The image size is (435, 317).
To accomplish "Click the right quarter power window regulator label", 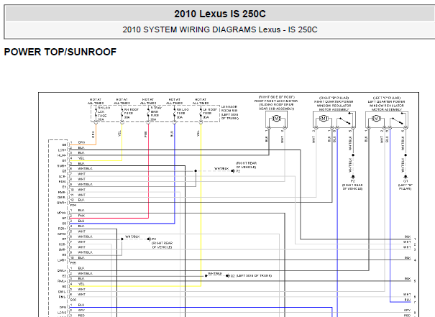I will [334, 104].
